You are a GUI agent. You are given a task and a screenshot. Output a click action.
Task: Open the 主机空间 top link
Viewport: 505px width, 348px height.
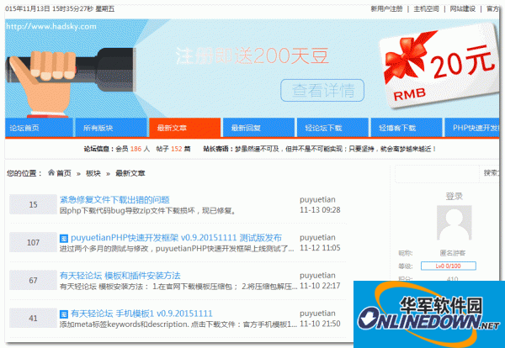click(x=426, y=8)
